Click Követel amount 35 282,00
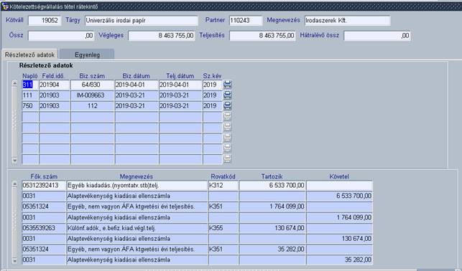The height and width of the screenshot is (271, 462). click(339, 260)
